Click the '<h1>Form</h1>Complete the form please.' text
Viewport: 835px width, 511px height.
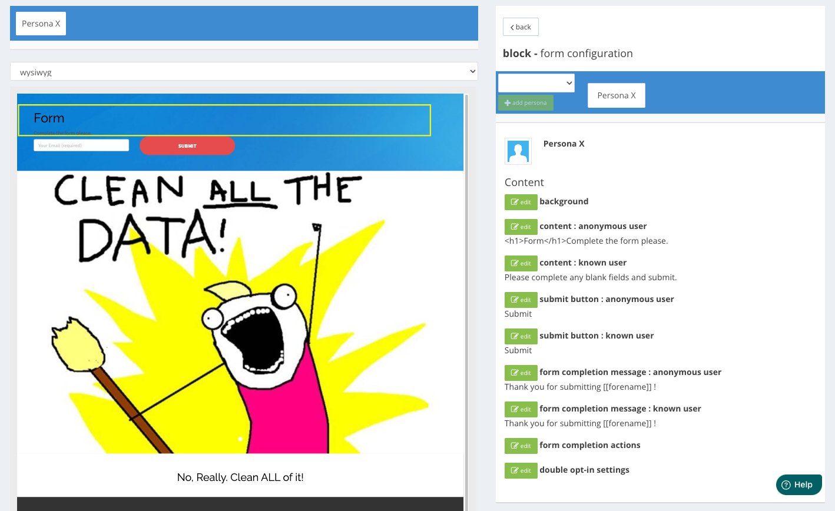pos(586,241)
